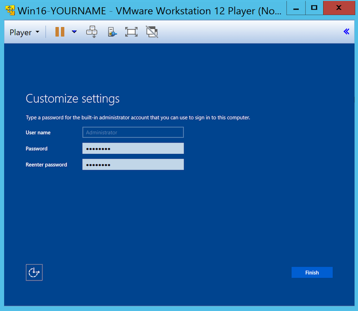Close the VMware Workstation Player window
The width and height of the screenshot is (358, 311).
pos(338,8)
